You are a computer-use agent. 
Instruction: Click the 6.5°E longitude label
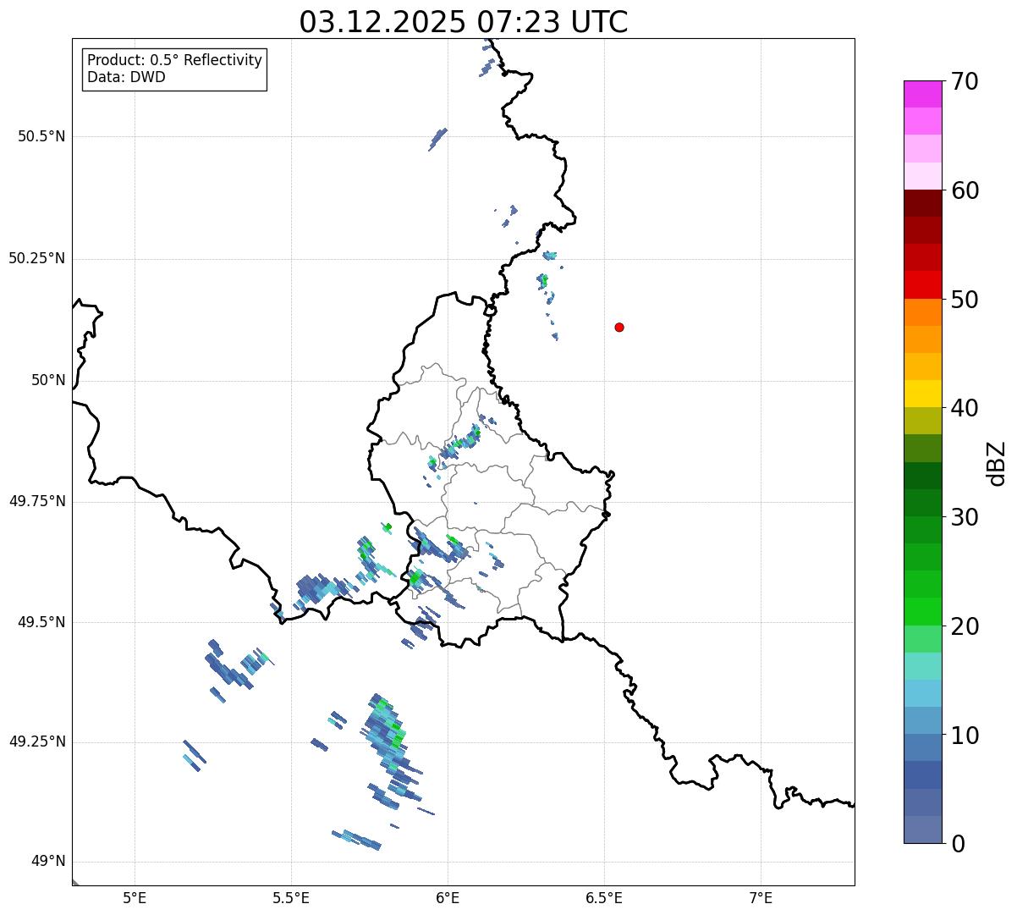(604, 897)
